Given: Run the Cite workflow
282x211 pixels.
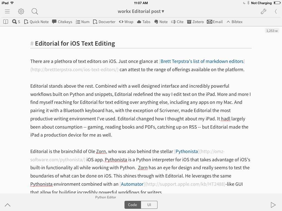Looking at the screenshot, I should pos(177,22).
